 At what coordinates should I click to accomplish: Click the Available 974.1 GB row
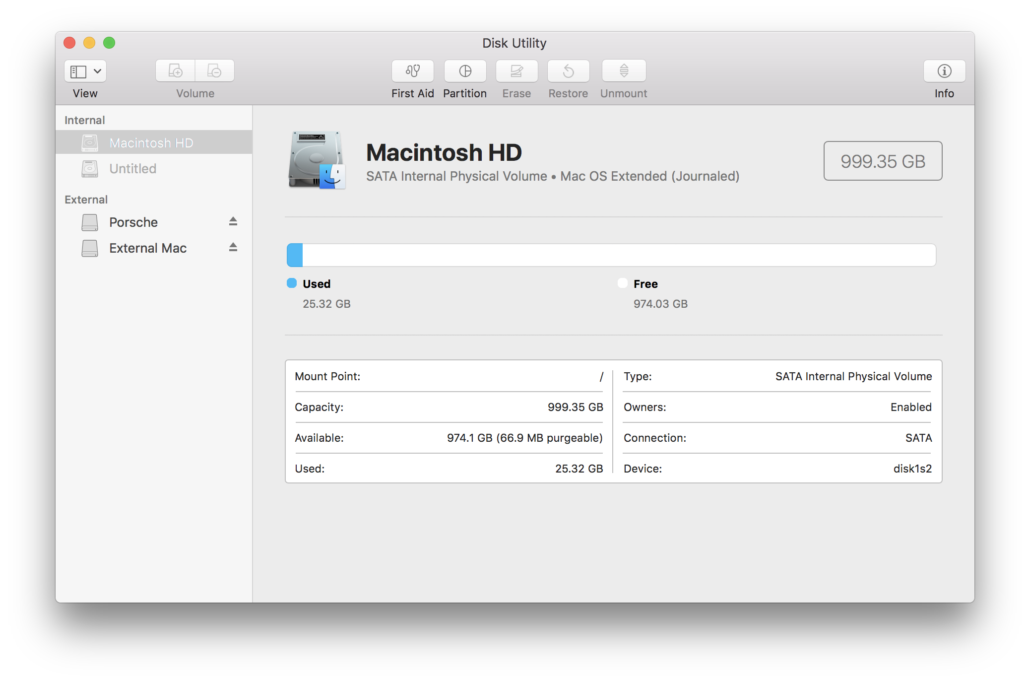click(449, 438)
